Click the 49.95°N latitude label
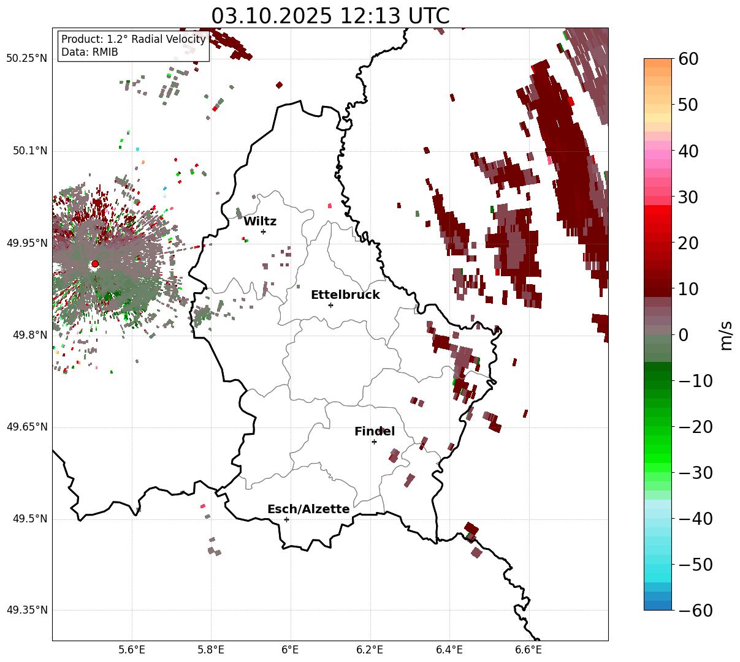This screenshot has width=740, height=662. (x=27, y=243)
